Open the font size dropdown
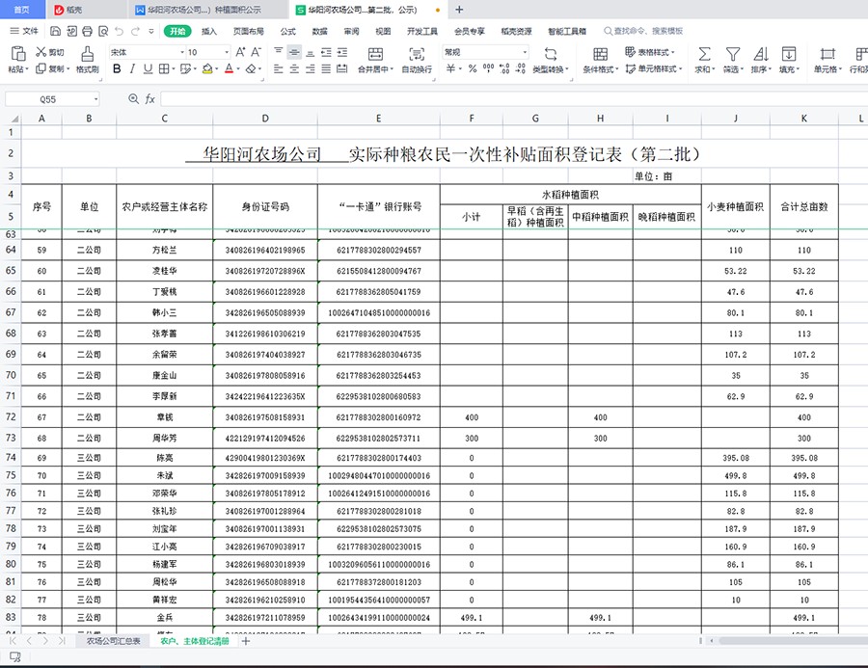This screenshot has width=868, height=668. coord(205,52)
